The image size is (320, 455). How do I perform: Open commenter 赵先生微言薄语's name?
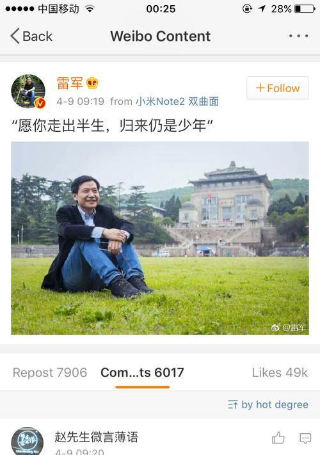(x=96, y=437)
